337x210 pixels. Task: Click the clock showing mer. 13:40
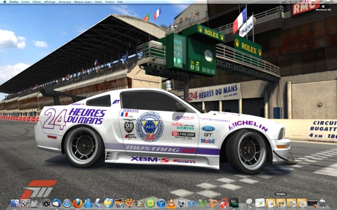(319, 2)
